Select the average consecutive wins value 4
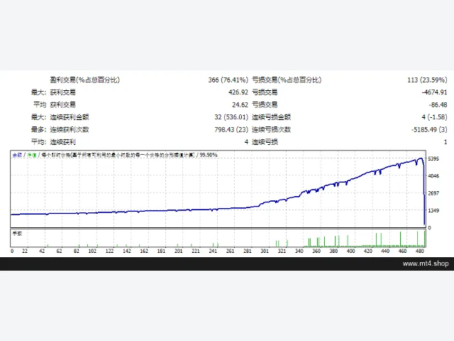 [246, 142]
